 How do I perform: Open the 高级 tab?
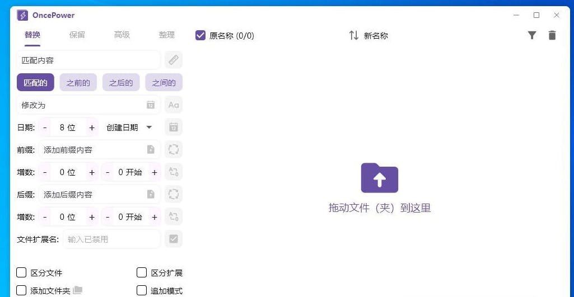coord(122,35)
